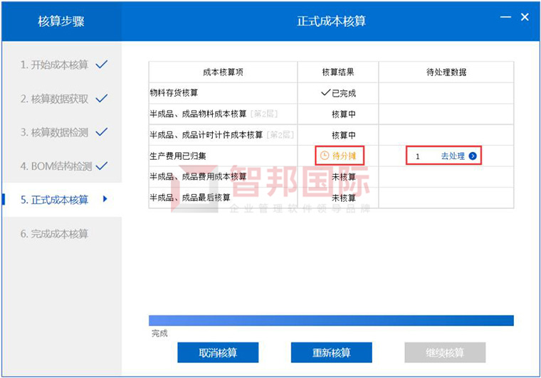Select step 1. 开始成本核算

coord(62,65)
